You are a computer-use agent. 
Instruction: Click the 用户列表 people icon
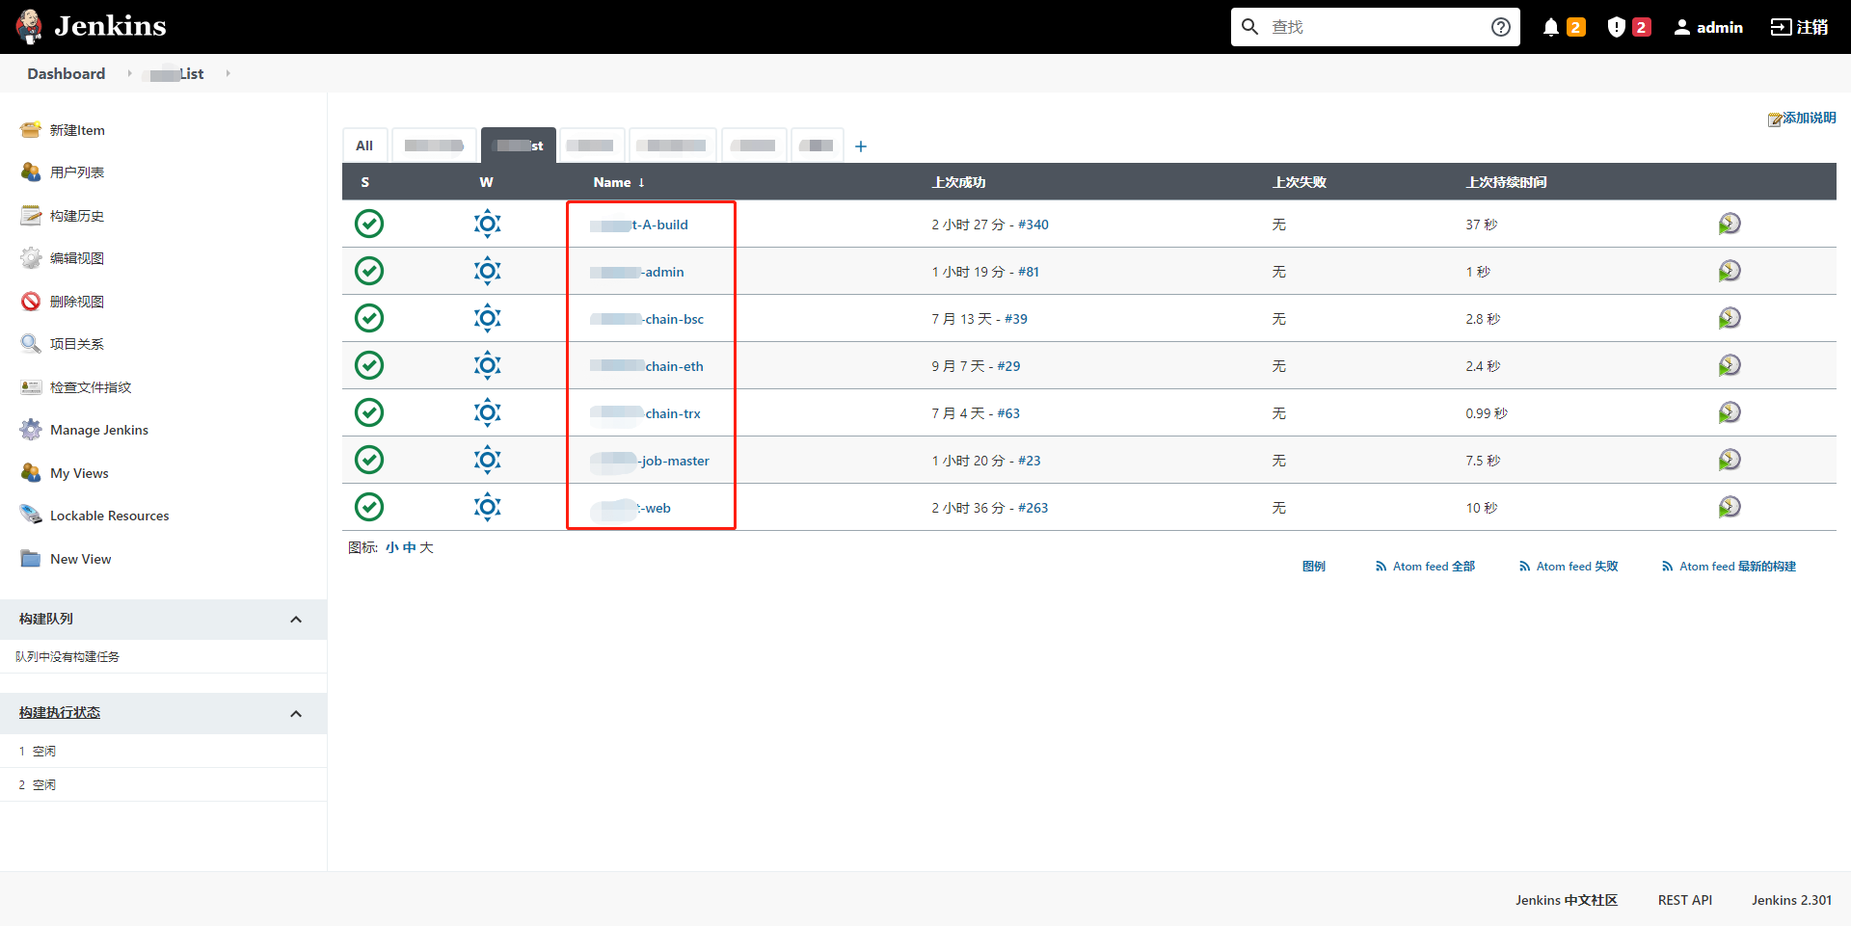[x=31, y=172]
